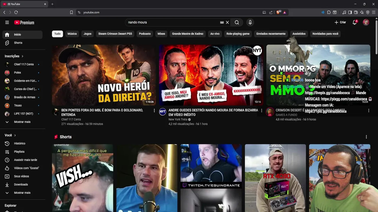Screen dimensions: 378x212
Task: Open Vídeos com "Gostei"
Action: coord(22,168)
